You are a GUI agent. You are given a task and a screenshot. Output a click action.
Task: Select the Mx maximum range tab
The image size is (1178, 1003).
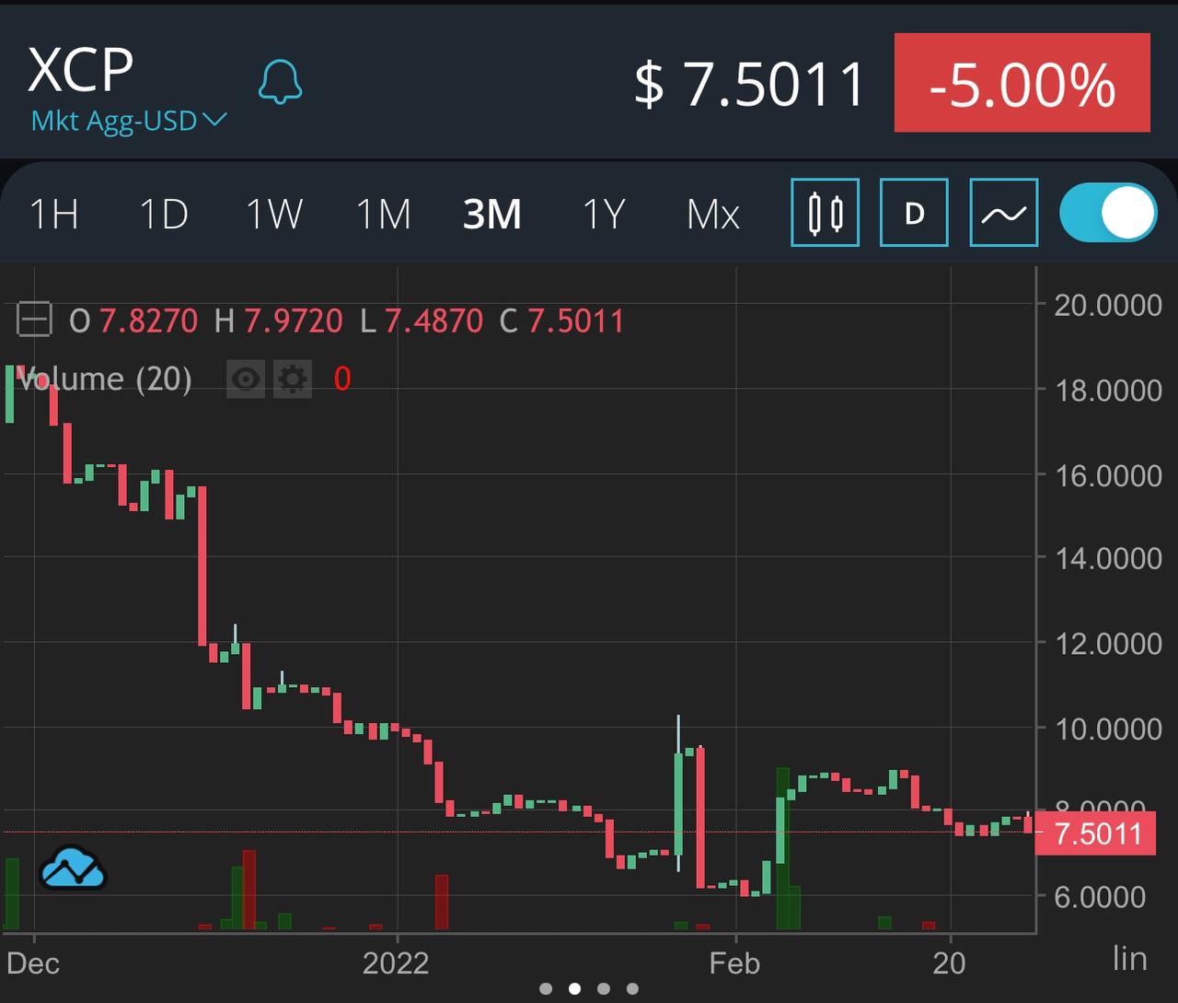713,215
